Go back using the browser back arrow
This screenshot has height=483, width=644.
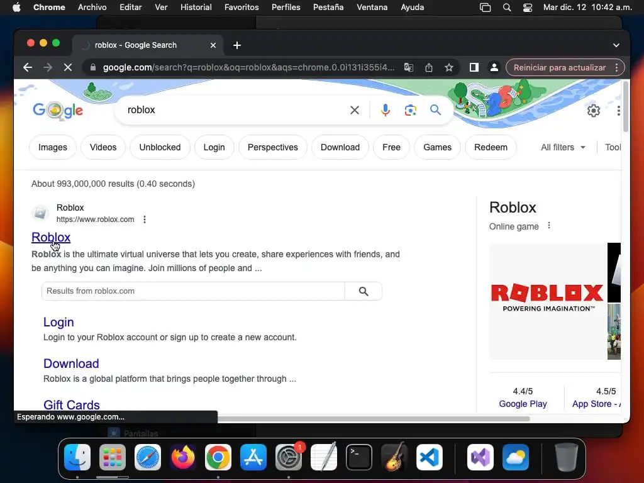click(x=28, y=67)
